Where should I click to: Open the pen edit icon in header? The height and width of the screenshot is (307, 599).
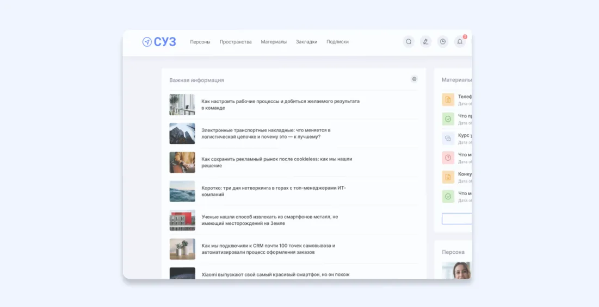click(x=425, y=42)
